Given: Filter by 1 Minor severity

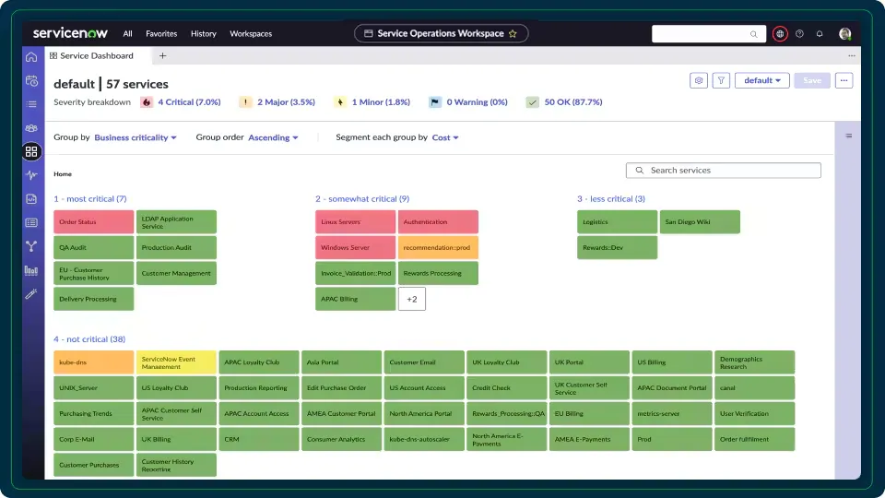Looking at the screenshot, I should tap(381, 102).
